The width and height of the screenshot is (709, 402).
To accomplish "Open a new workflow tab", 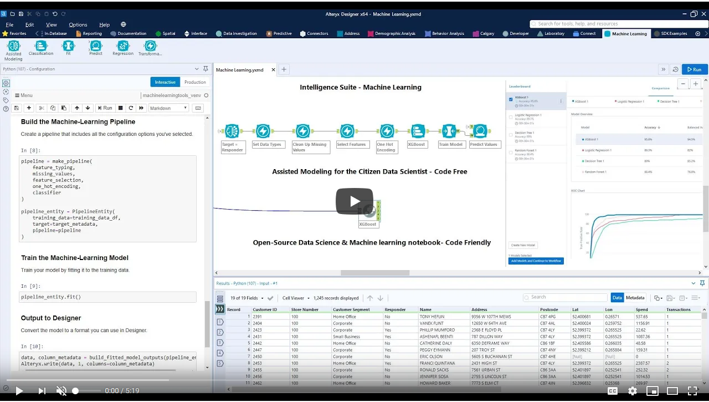I will [284, 69].
